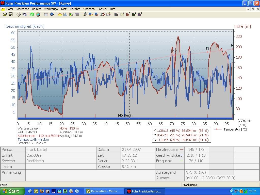Open document control menu left of Datei

coord(3,9)
